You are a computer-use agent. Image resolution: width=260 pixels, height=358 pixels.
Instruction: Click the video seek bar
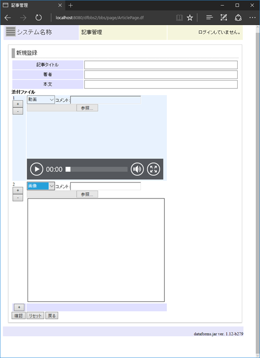(x=97, y=169)
